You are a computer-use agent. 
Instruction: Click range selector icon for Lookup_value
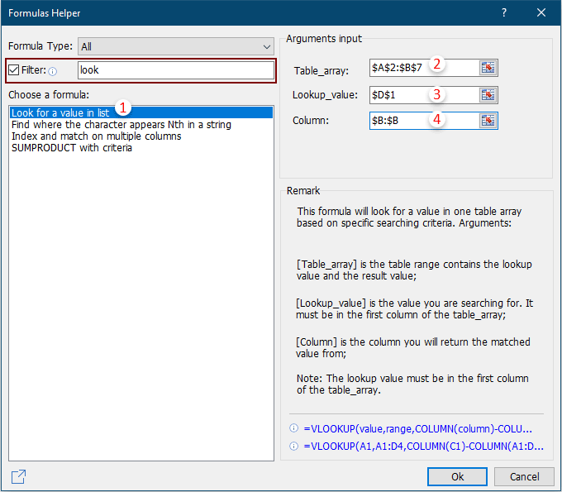(x=488, y=94)
